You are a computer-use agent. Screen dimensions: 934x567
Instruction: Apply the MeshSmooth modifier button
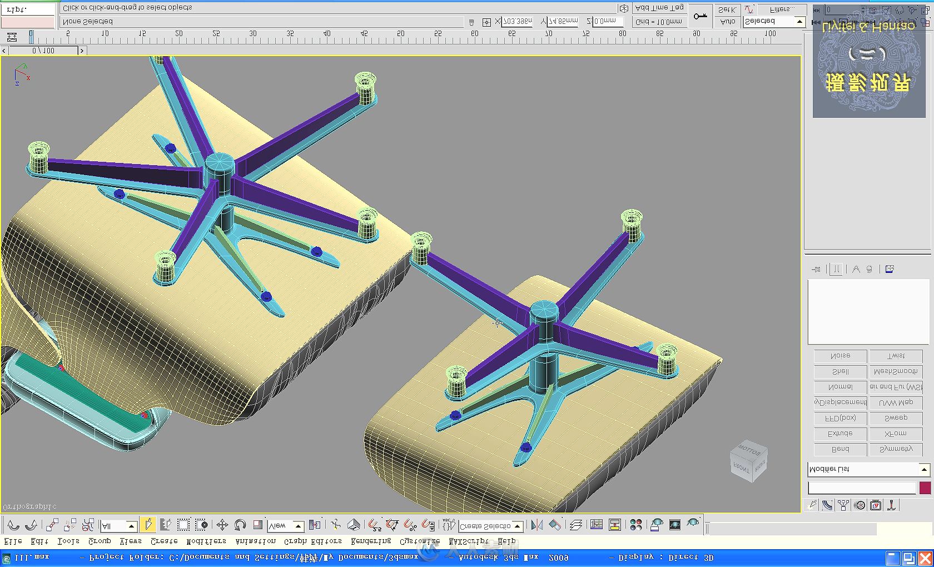(896, 371)
